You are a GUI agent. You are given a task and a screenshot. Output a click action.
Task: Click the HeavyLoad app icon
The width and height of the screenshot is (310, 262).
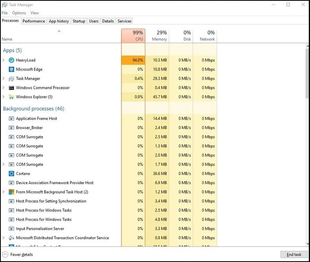tap(11, 60)
